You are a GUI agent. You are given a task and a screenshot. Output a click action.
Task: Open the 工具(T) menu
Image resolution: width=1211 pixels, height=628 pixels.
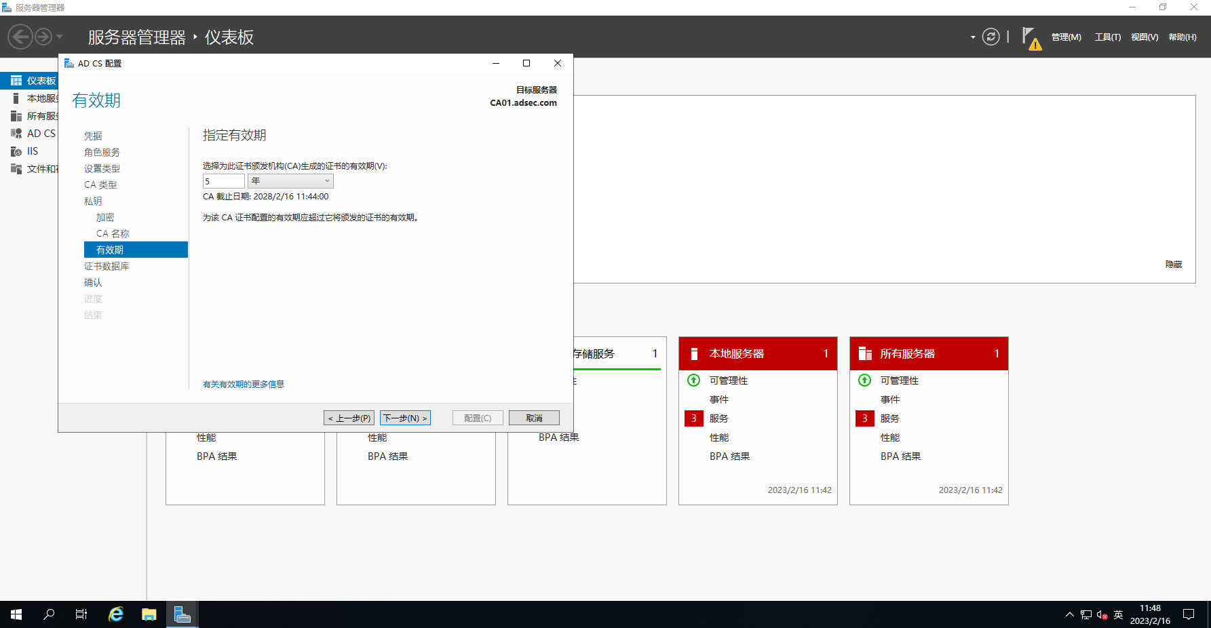(x=1107, y=37)
